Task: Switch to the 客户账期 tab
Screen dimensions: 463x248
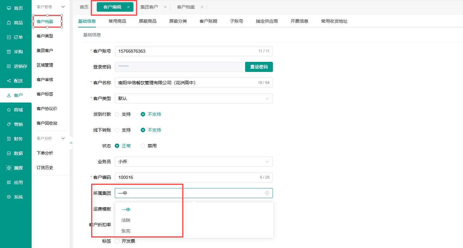Action: tap(208, 21)
